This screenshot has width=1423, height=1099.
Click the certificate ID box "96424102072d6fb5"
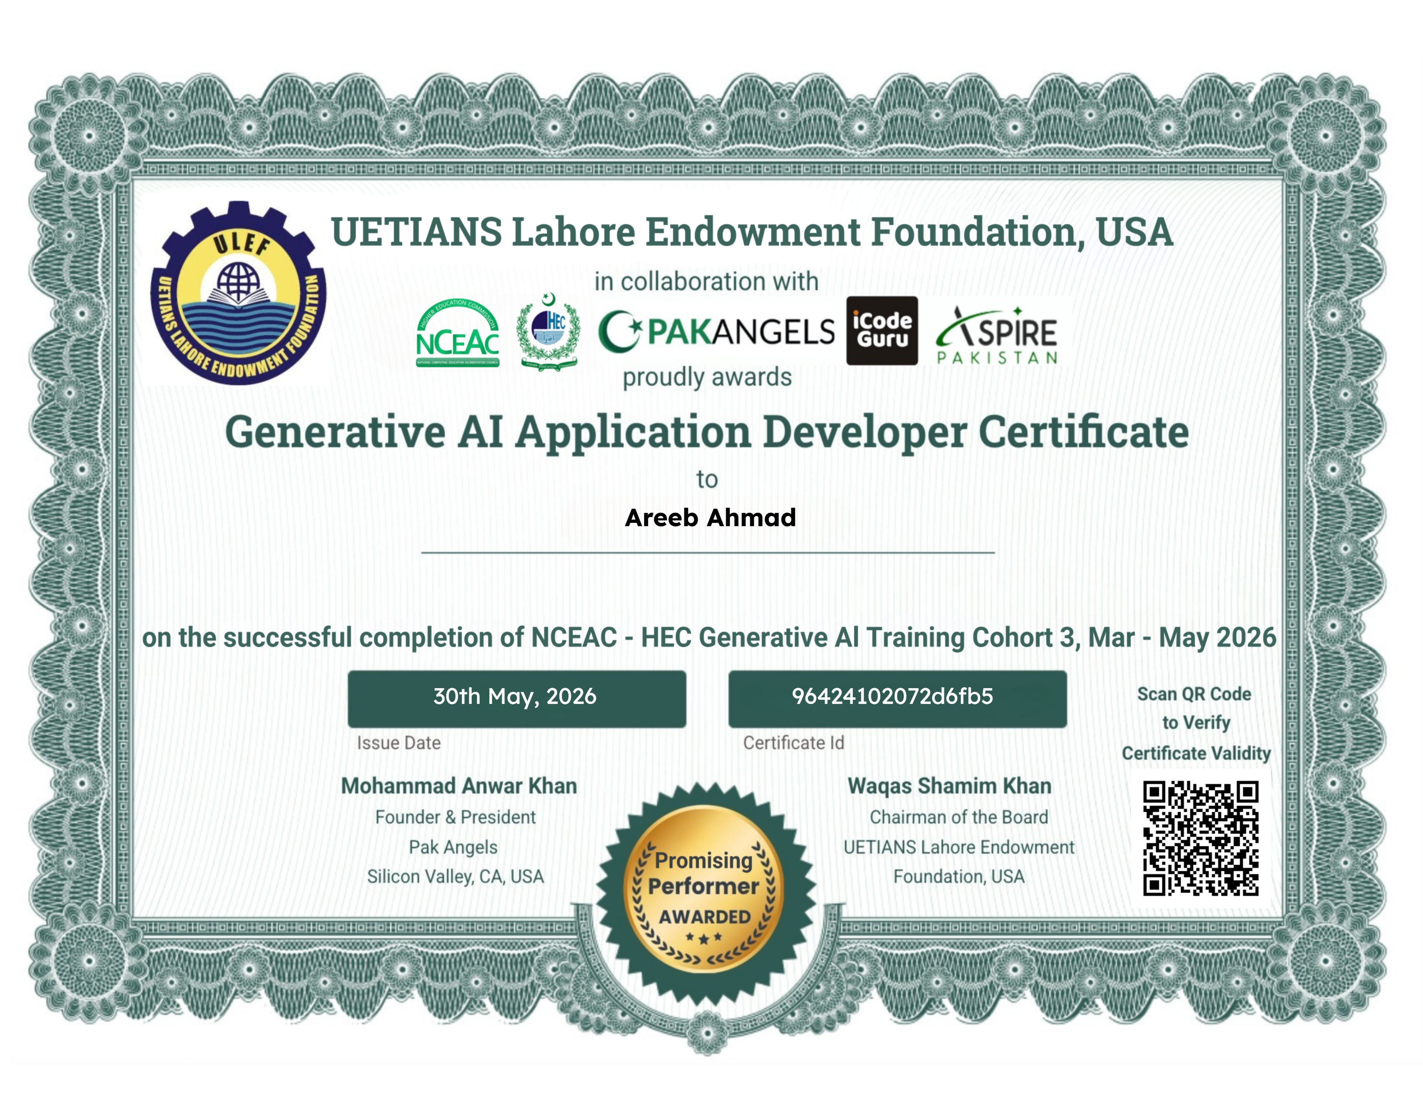[x=898, y=699]
